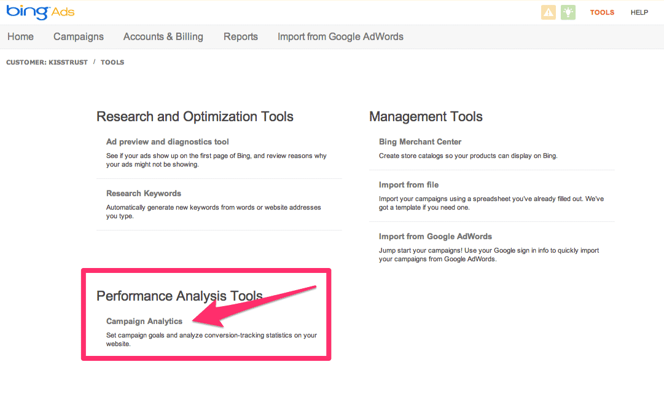Click the Research and Optimization Tools heading
Viewport: 664px width, 410px height.
[x=195, y=117]
